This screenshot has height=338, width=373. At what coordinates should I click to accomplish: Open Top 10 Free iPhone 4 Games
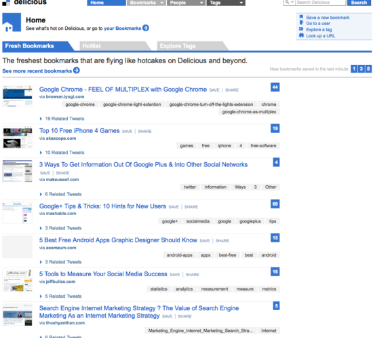click(x=79, y=131)
